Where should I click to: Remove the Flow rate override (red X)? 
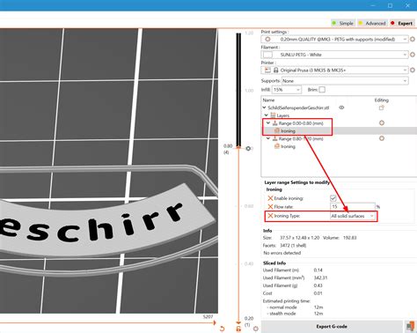coord(270,207)
